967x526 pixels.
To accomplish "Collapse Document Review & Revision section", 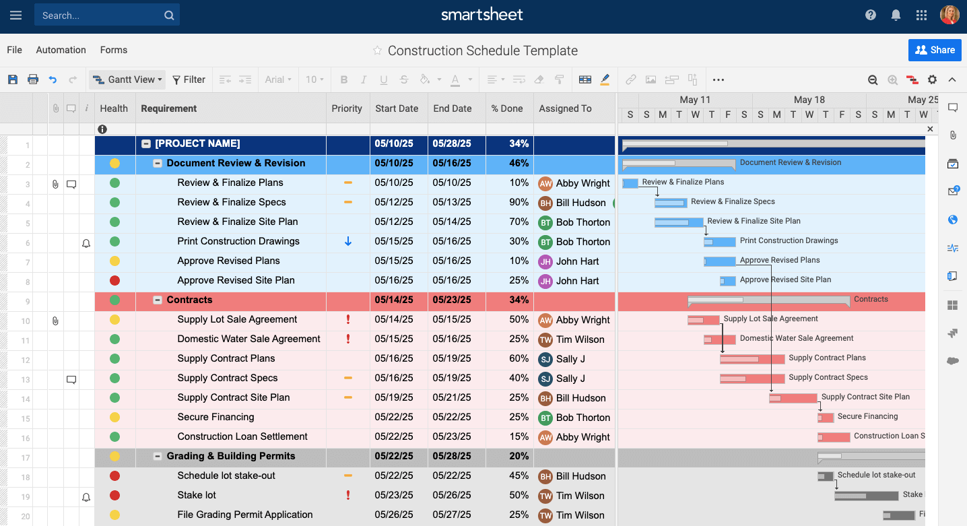I will (158, 163).
